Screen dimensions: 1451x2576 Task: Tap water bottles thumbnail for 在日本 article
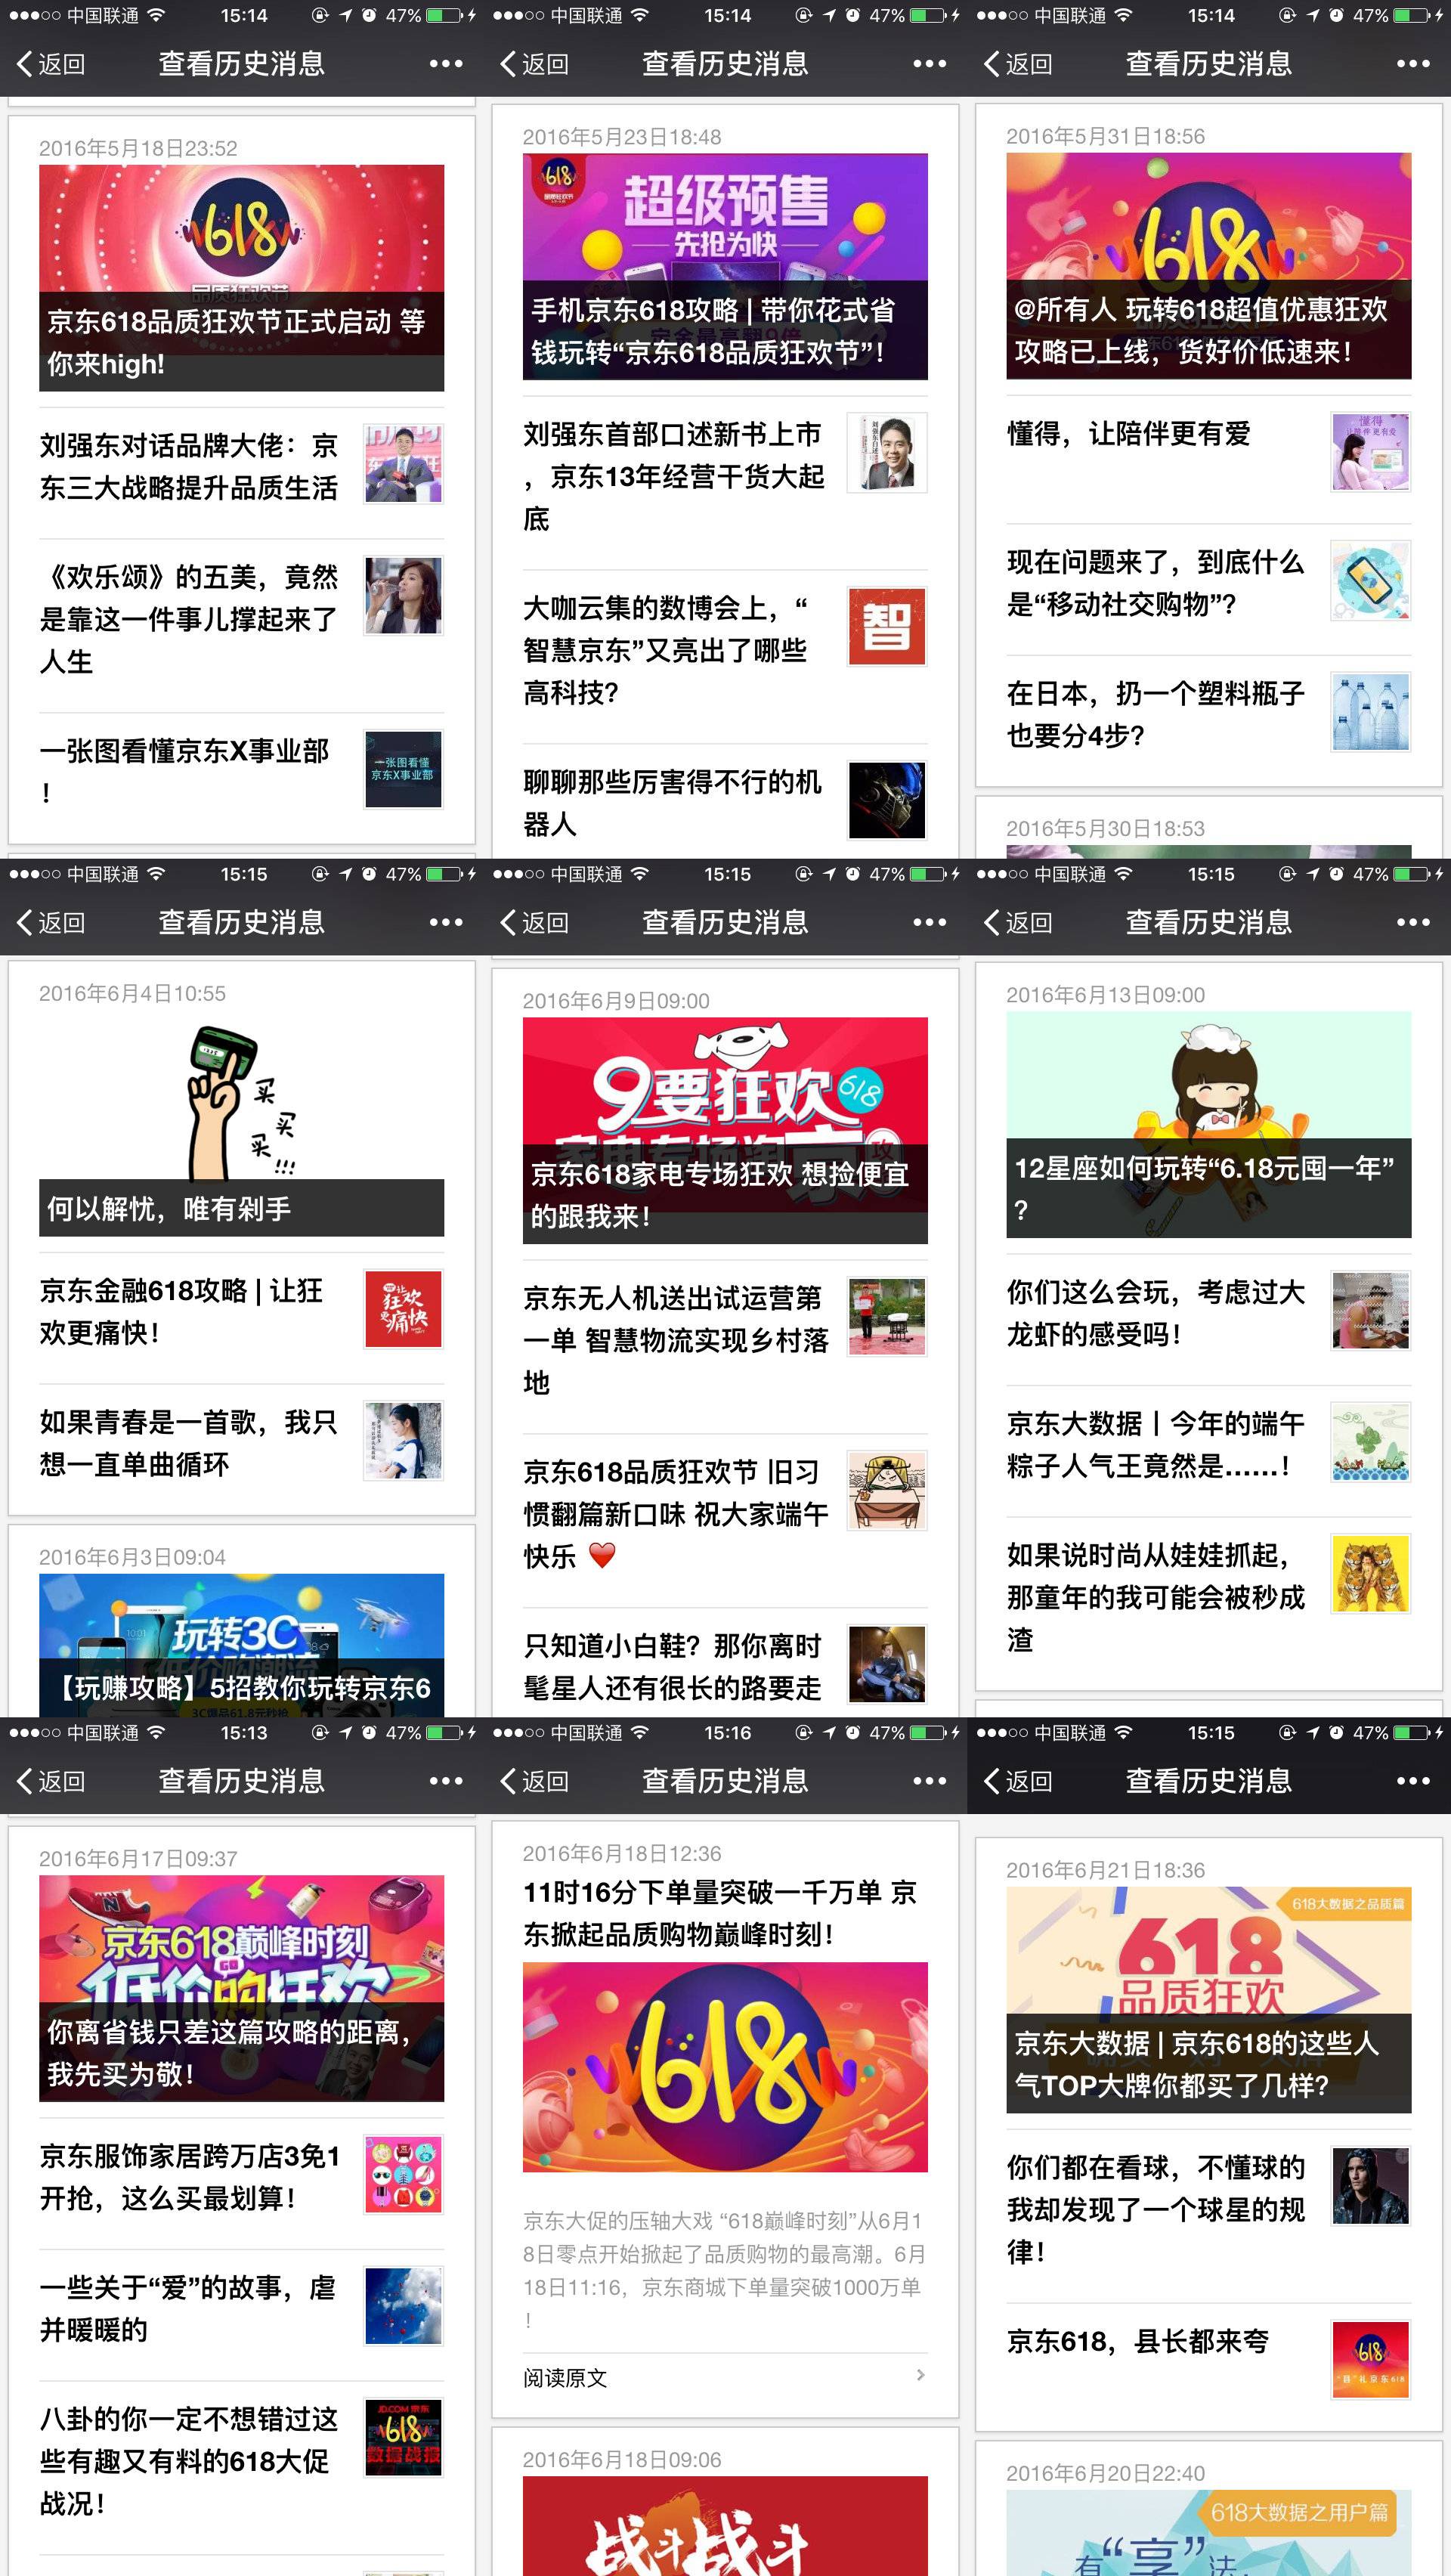1371,712
